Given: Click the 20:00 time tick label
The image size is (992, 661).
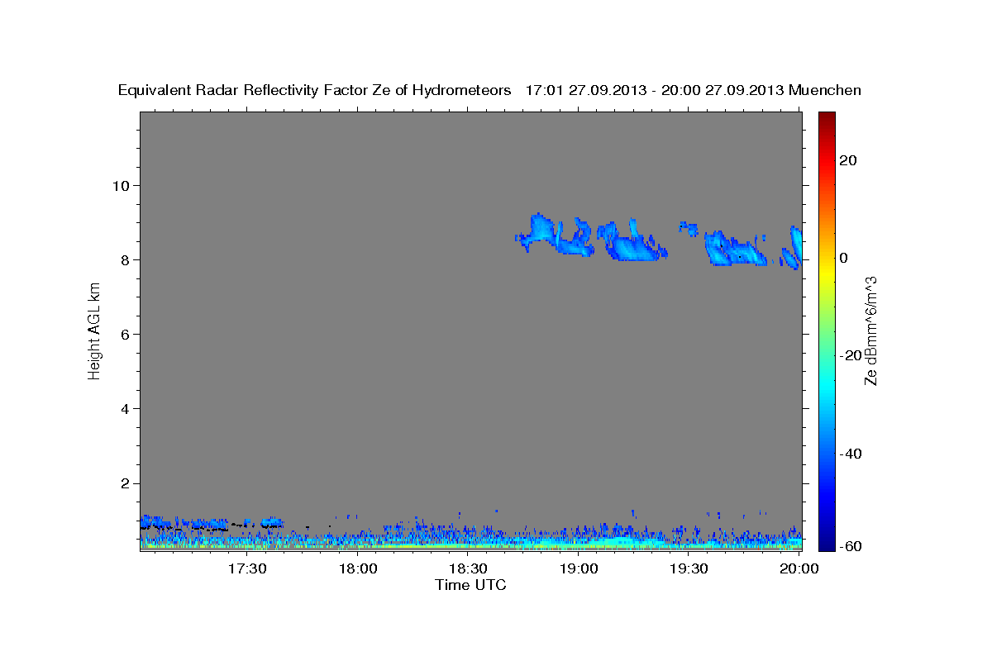Looking at the screenshot, I should pos(799,569).
